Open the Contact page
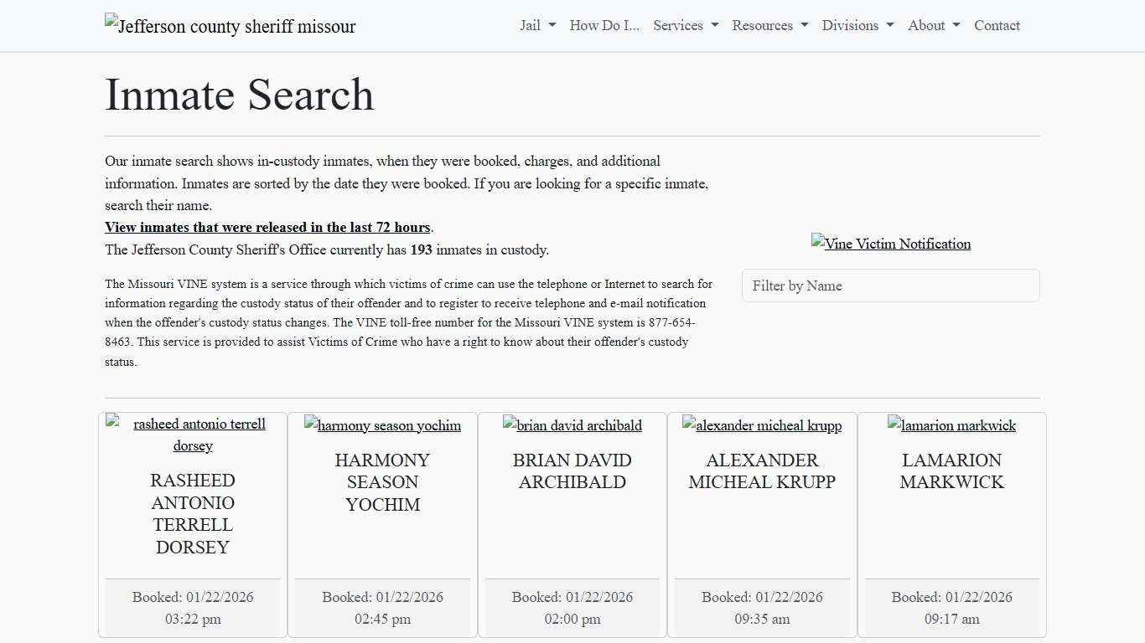The width and height of the screenshot is (1145, 643). [x=997, y=25]
